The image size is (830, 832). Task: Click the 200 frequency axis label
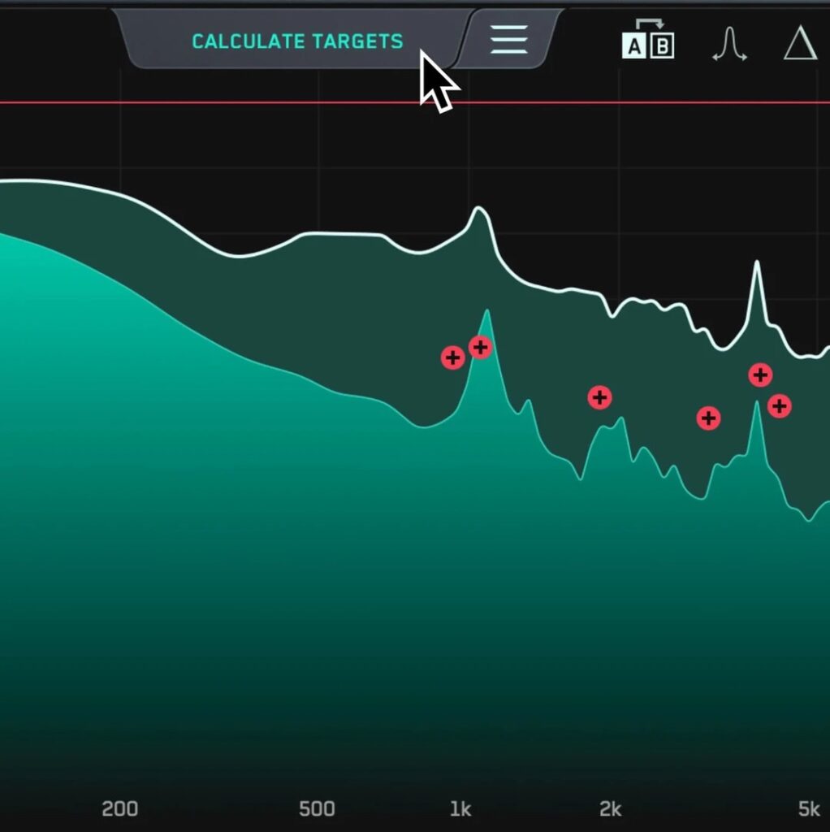coord(119,808)
